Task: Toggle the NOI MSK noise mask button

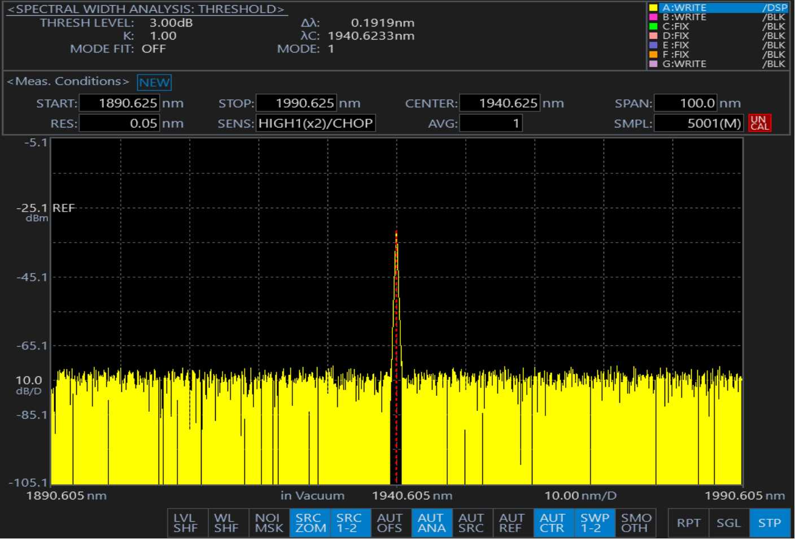Action: tap(268, 523)
